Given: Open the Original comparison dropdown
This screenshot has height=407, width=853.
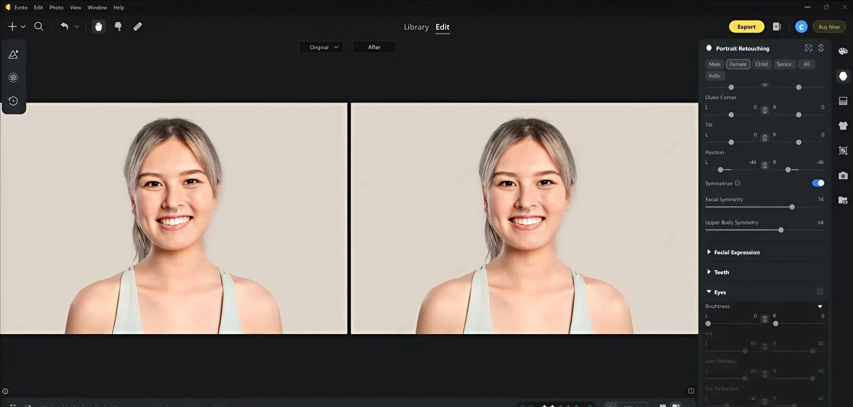Looking at the screenshot, I should pos(321,47).
